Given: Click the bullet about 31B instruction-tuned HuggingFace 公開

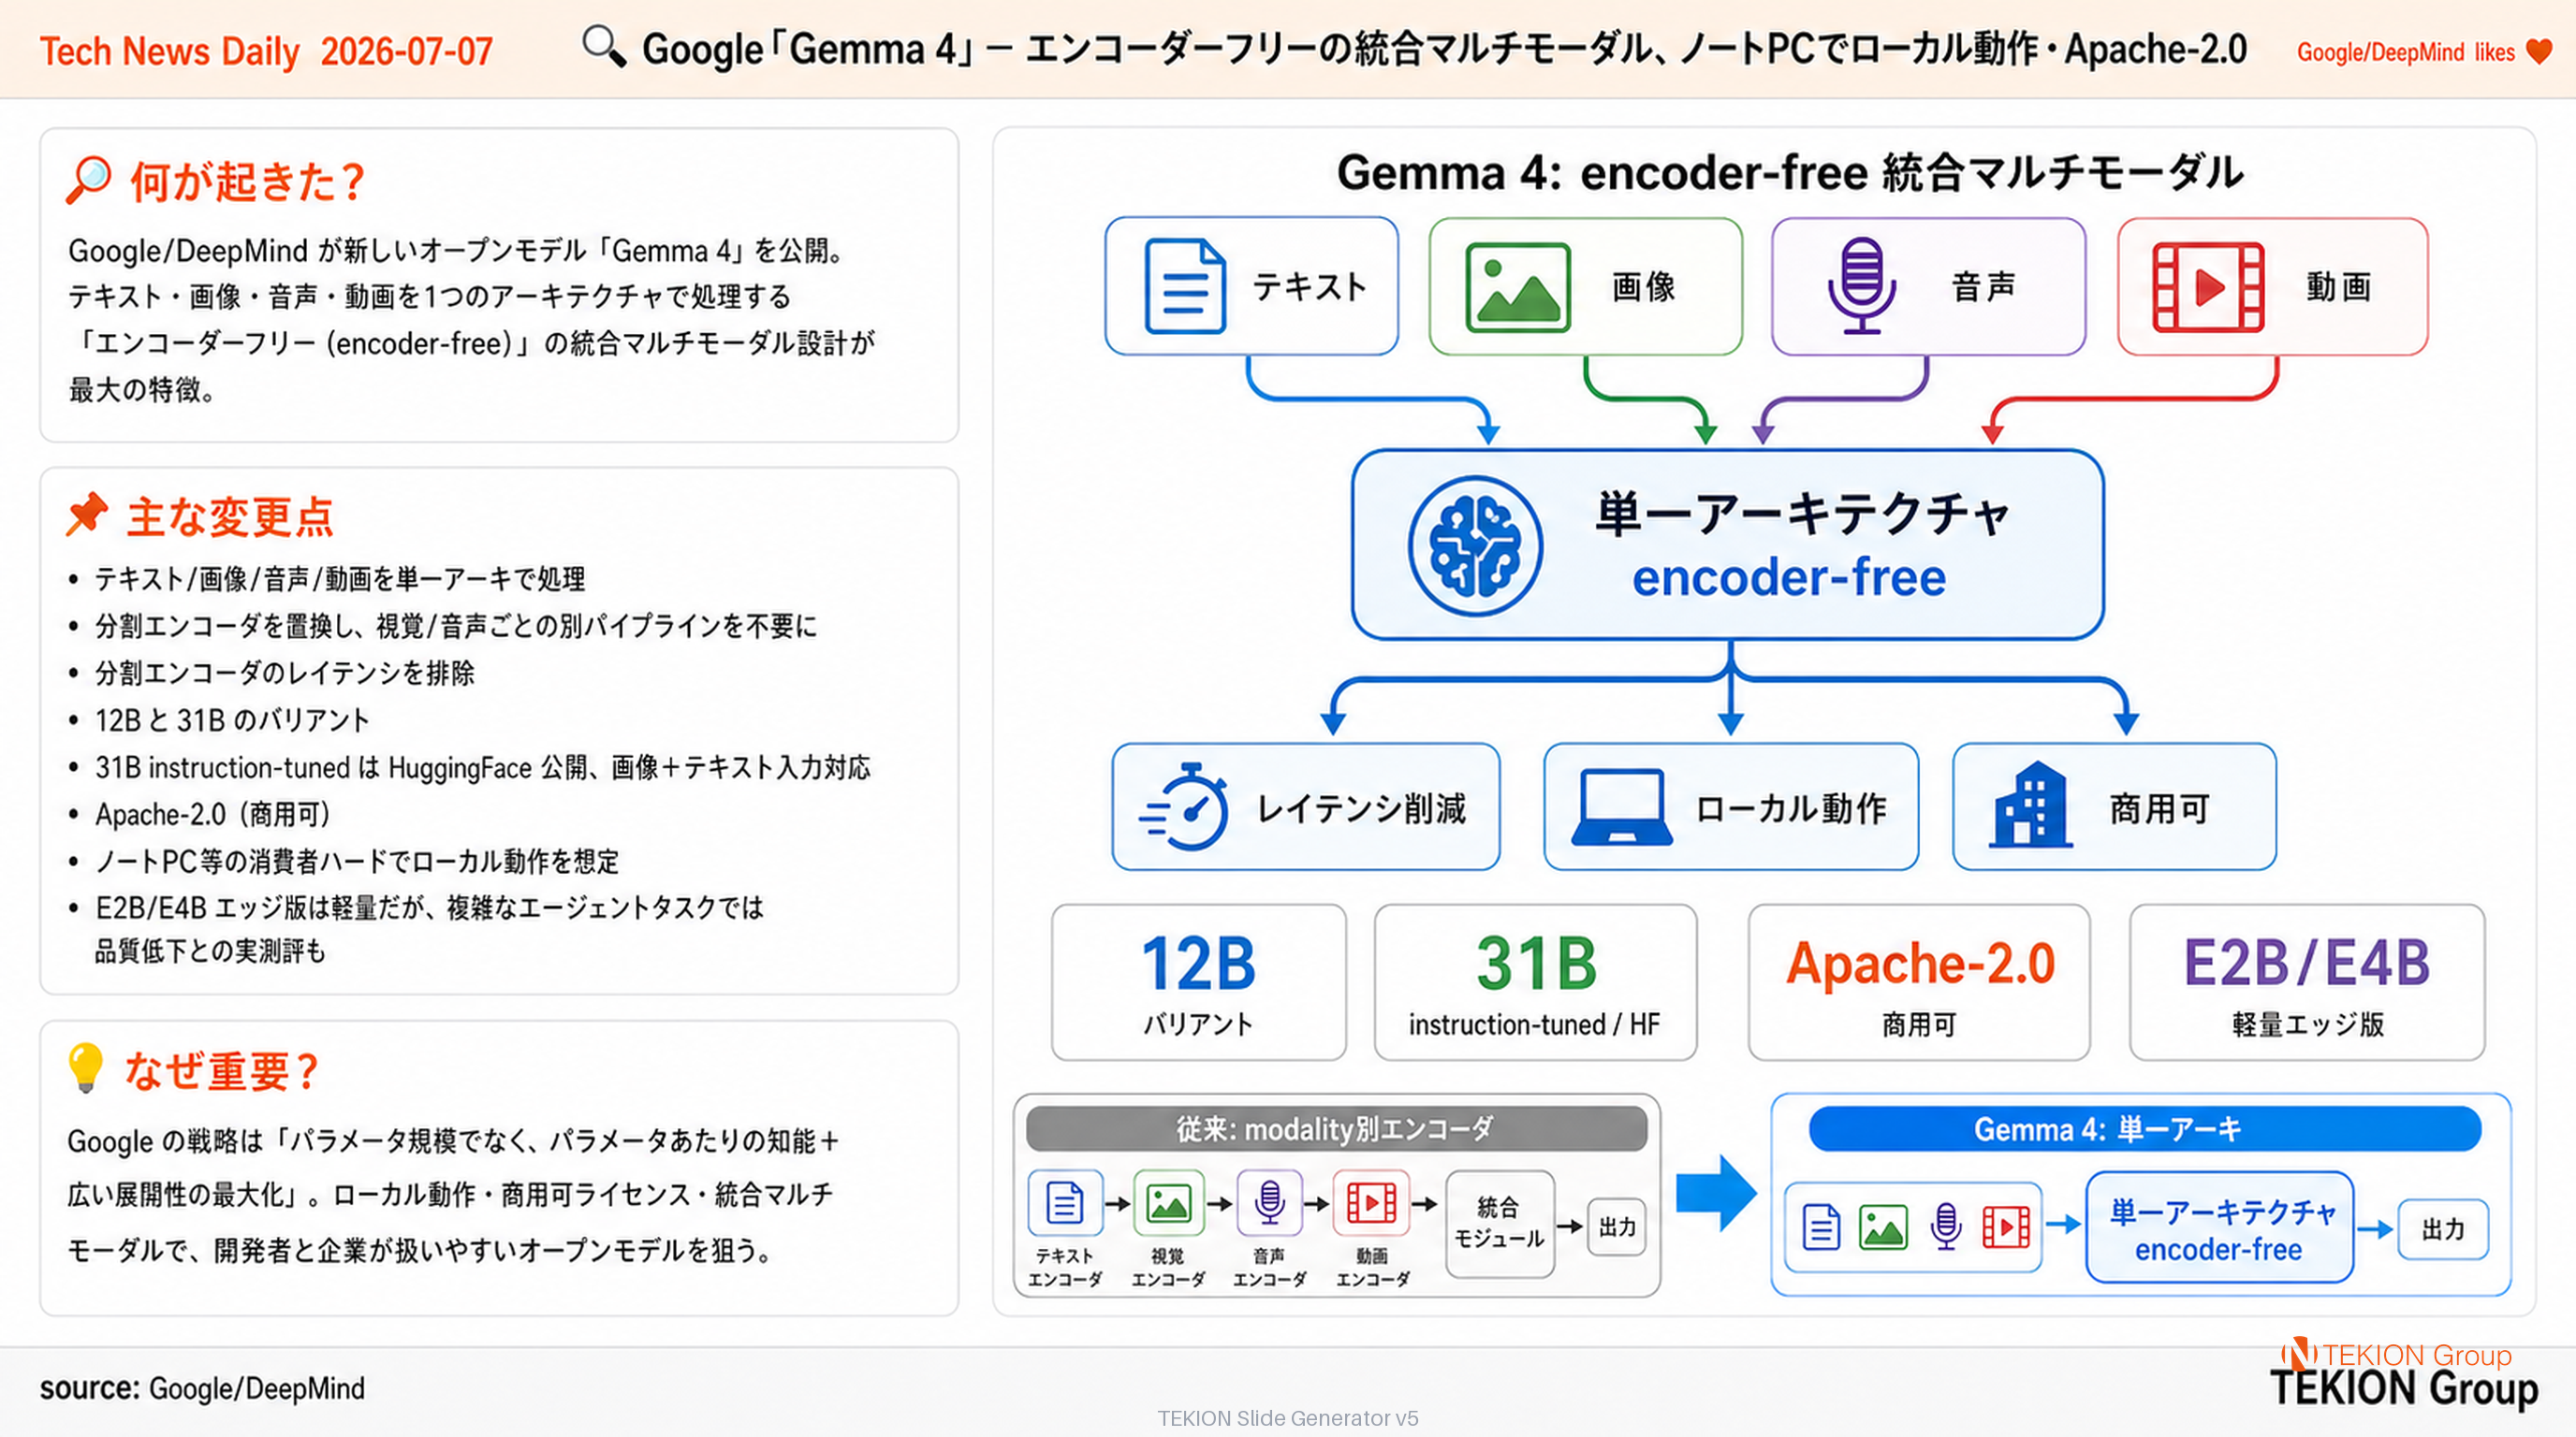Looking at the screenshot, I should tap(483, 766).
